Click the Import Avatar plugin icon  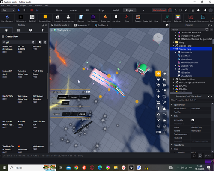68,18
